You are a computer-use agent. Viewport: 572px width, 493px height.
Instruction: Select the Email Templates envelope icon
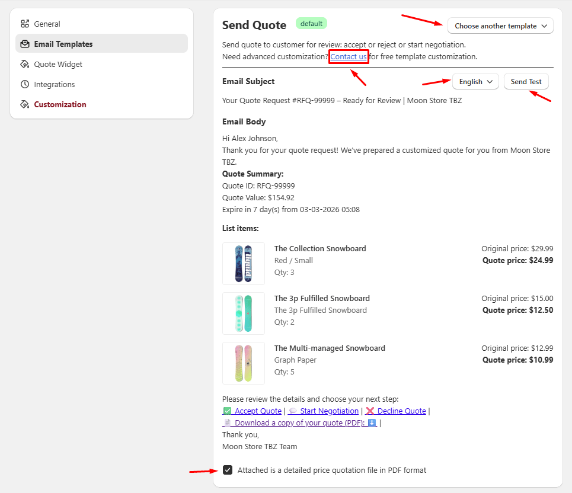(25, 44)
